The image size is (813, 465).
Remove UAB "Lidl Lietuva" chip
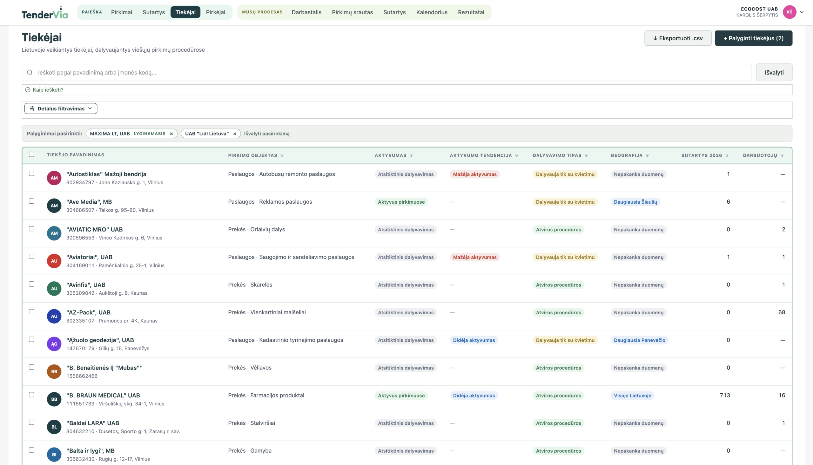coord(235,134)
